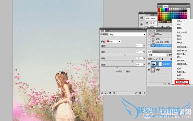
Task: Click the font size T icon
Action: pyautogui.click(x=147, y=23)
